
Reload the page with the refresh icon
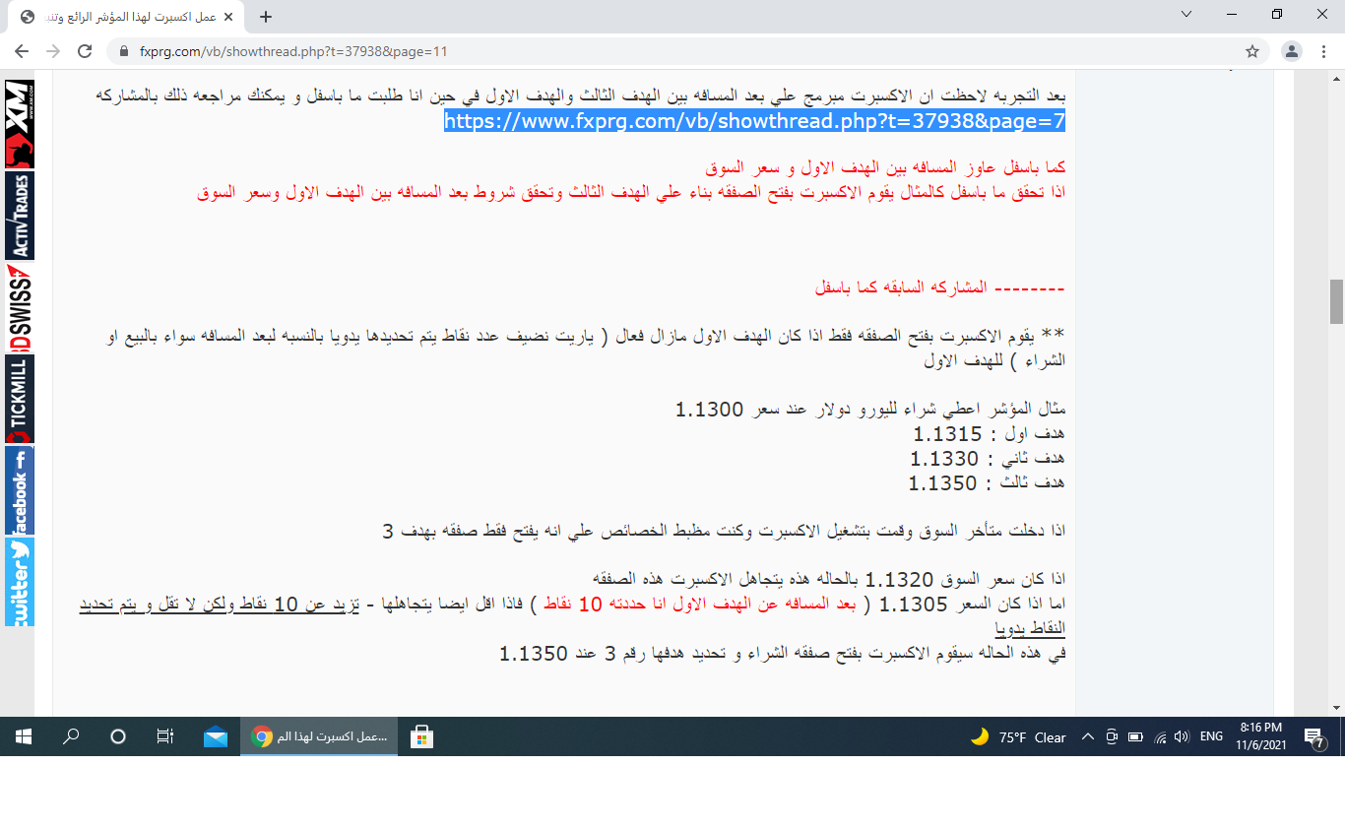click(x=85, y=51)
